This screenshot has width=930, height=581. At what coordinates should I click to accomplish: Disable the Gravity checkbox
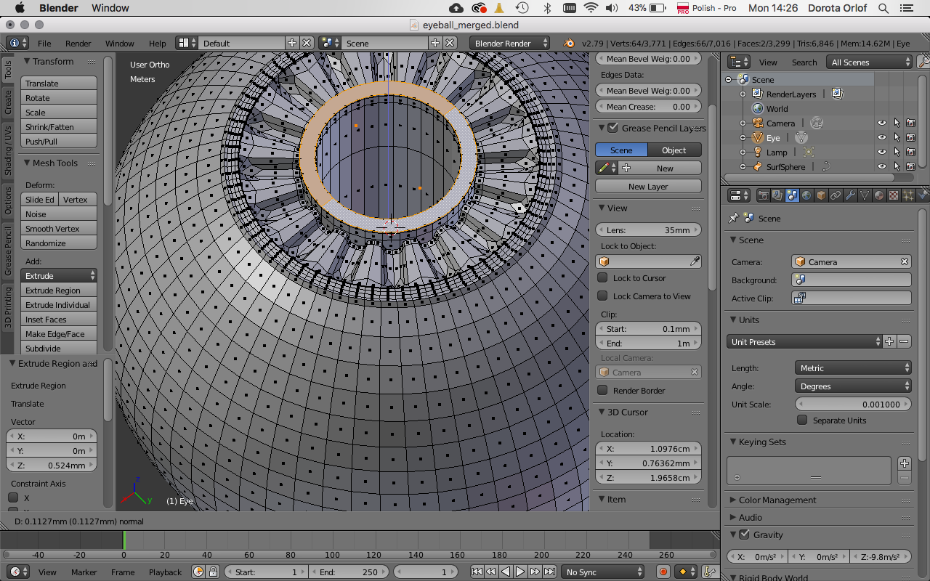tap(744, 535)
